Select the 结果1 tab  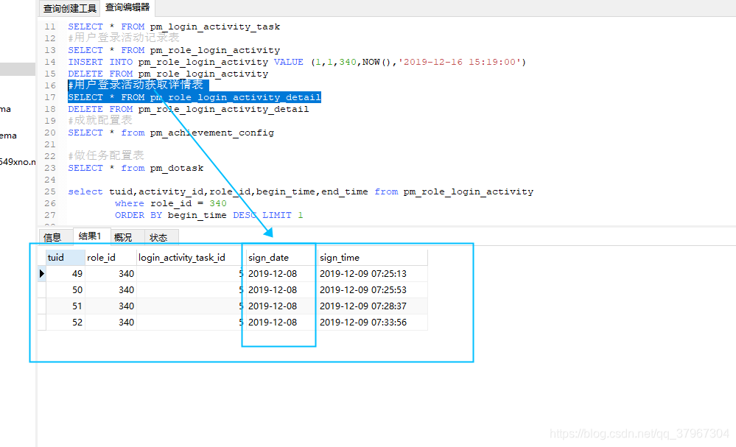(90, 236)
